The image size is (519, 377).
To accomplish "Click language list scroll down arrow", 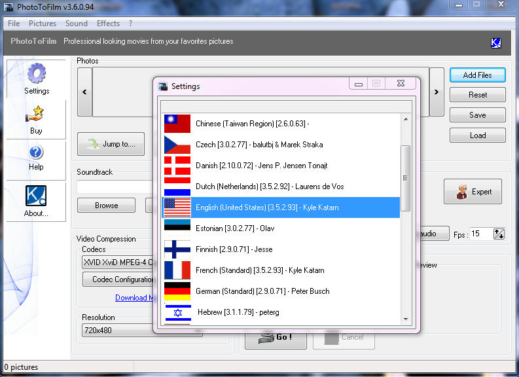I will click(x=406, y=319).
